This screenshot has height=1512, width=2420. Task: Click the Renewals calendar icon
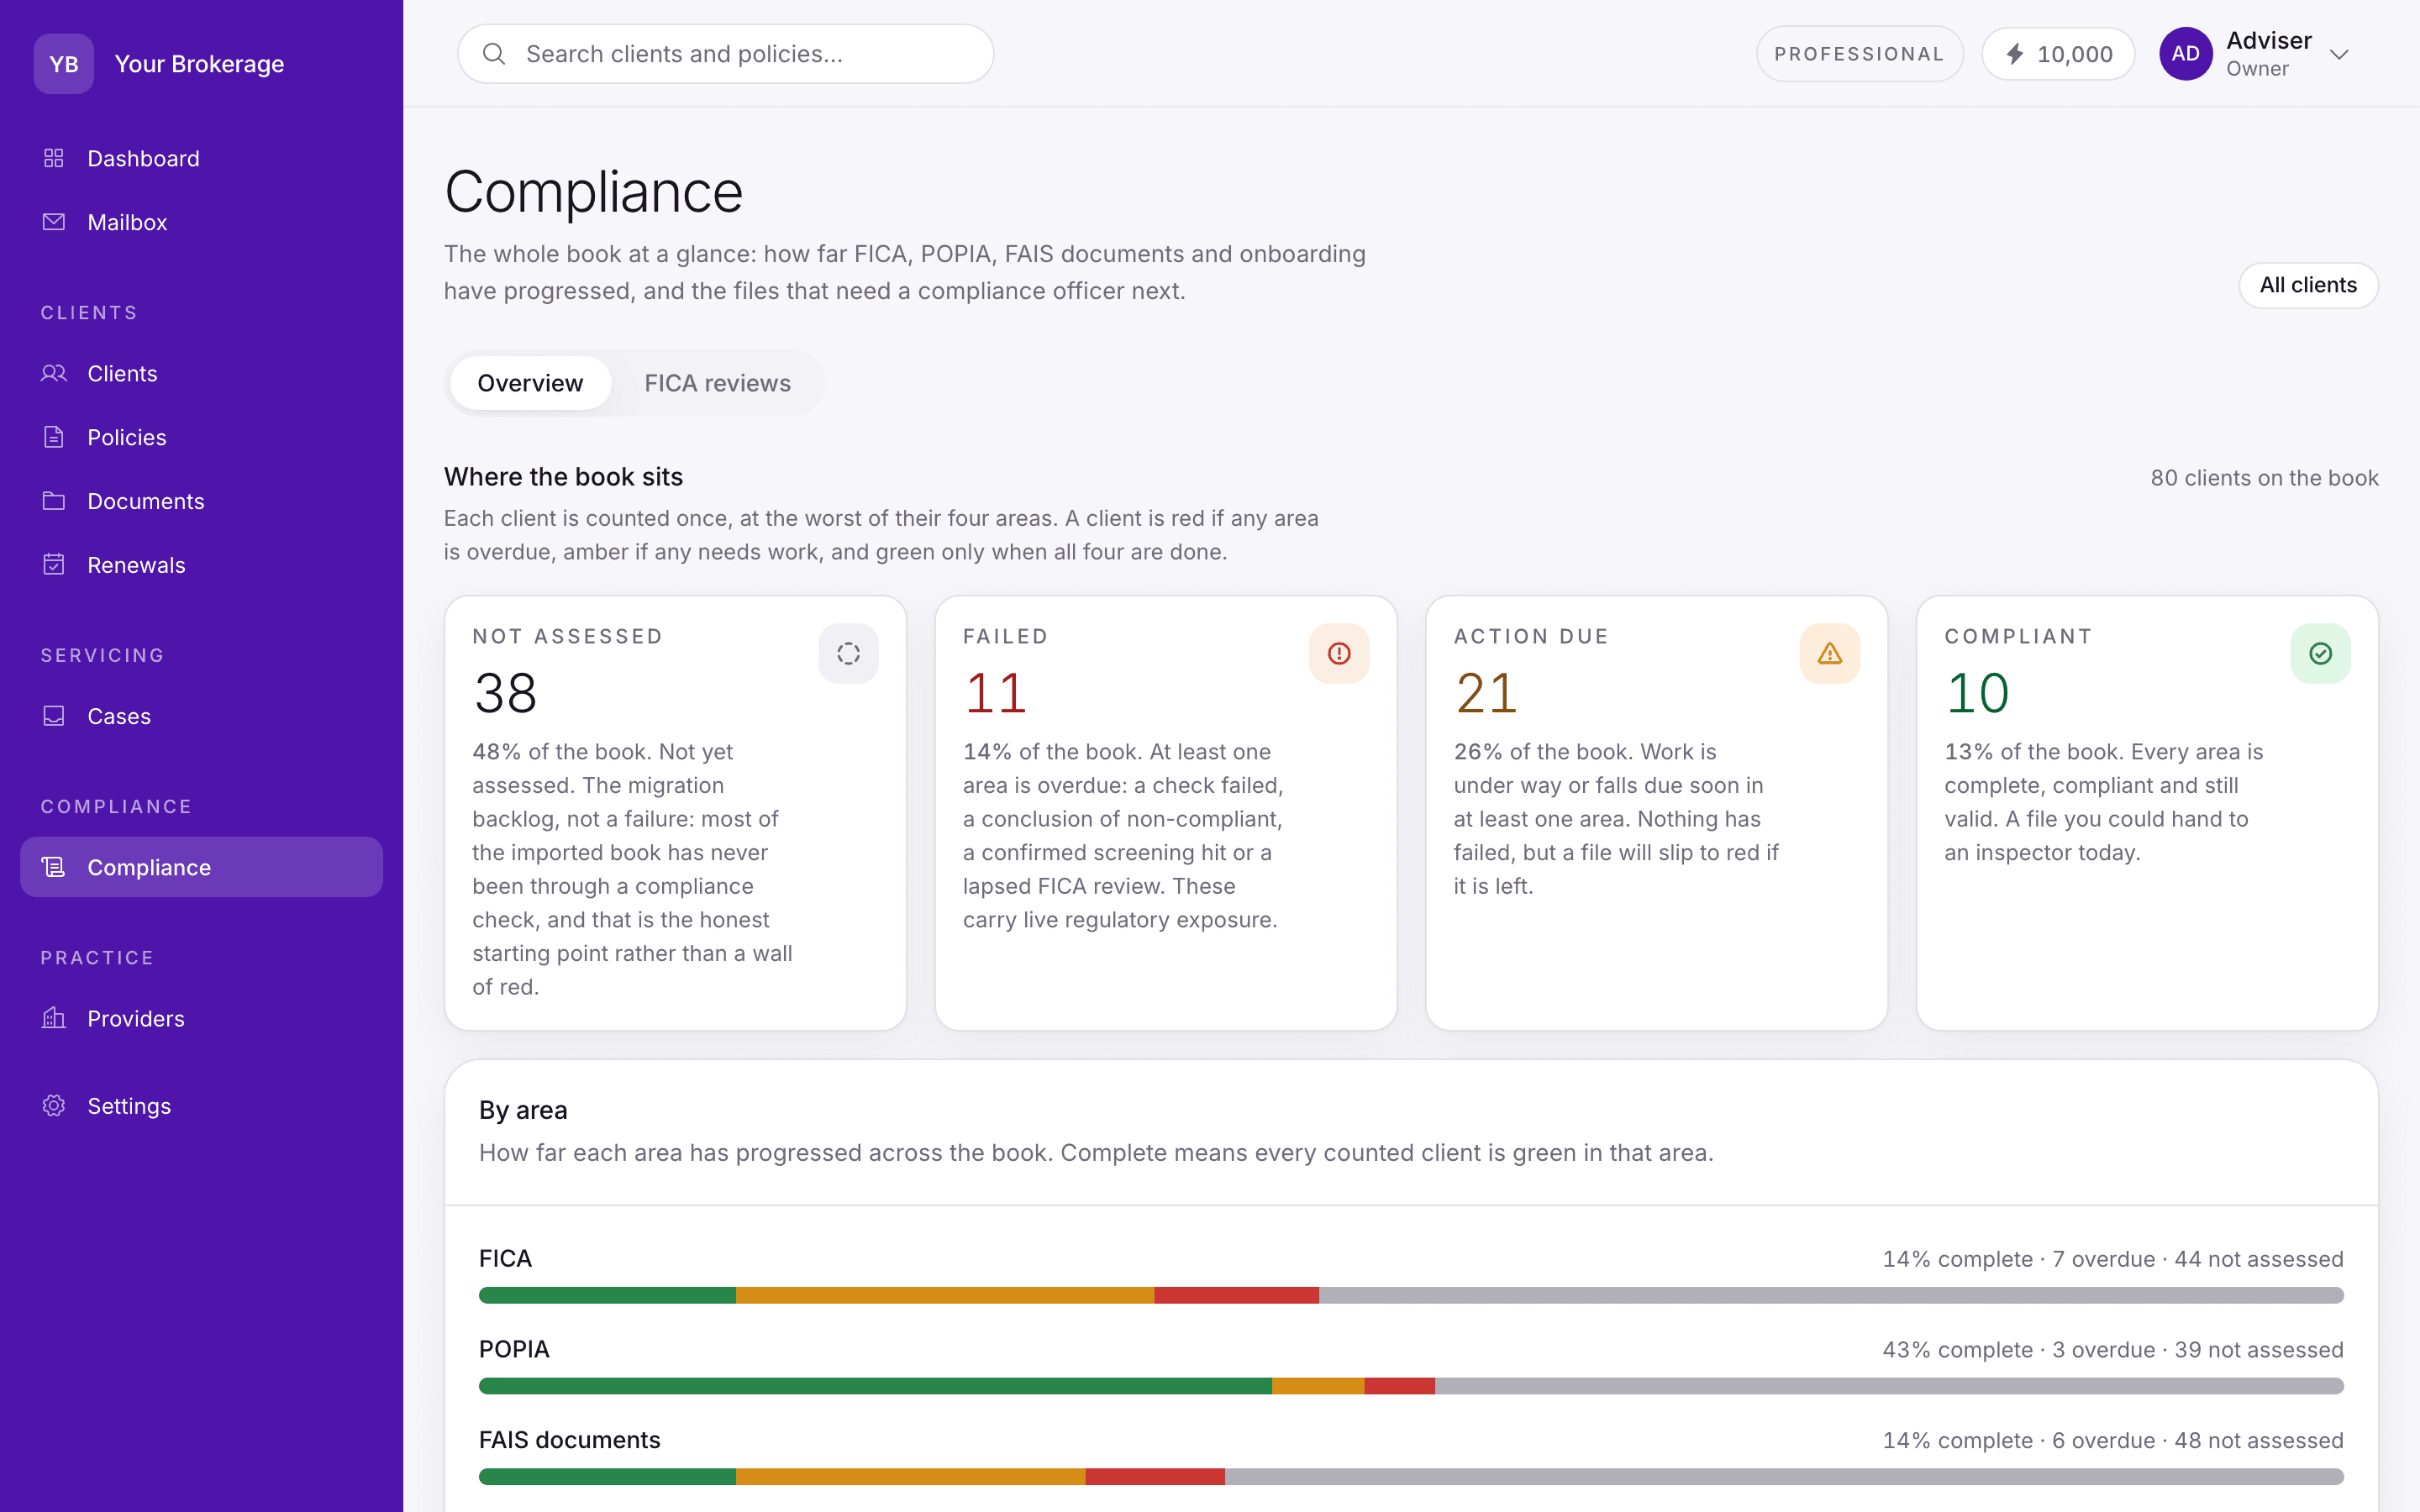(x=54, y=565)
